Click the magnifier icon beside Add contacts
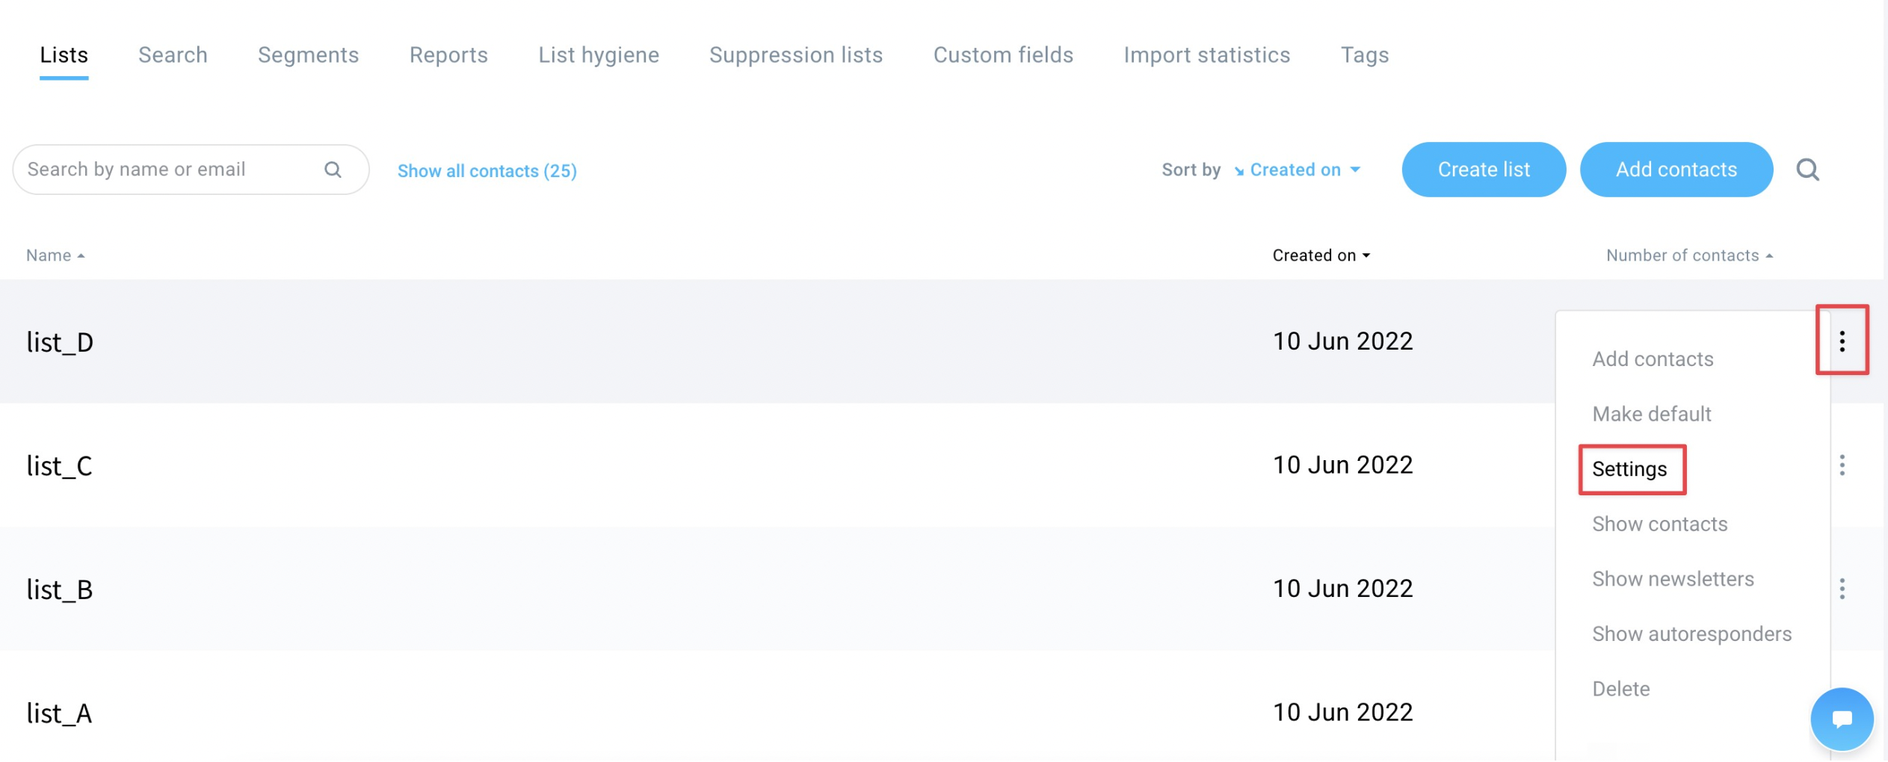 click(1807, 170)
